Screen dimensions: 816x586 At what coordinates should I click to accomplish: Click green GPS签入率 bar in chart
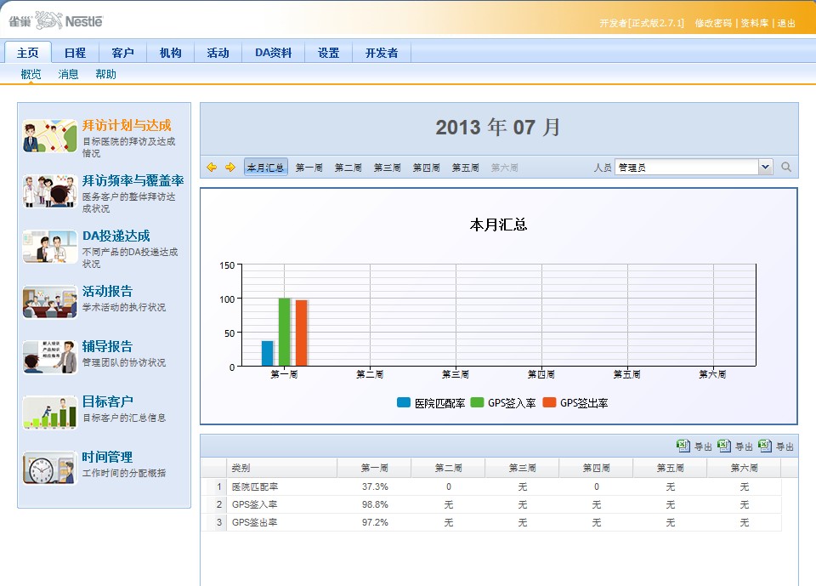click(x=284, y=332)
